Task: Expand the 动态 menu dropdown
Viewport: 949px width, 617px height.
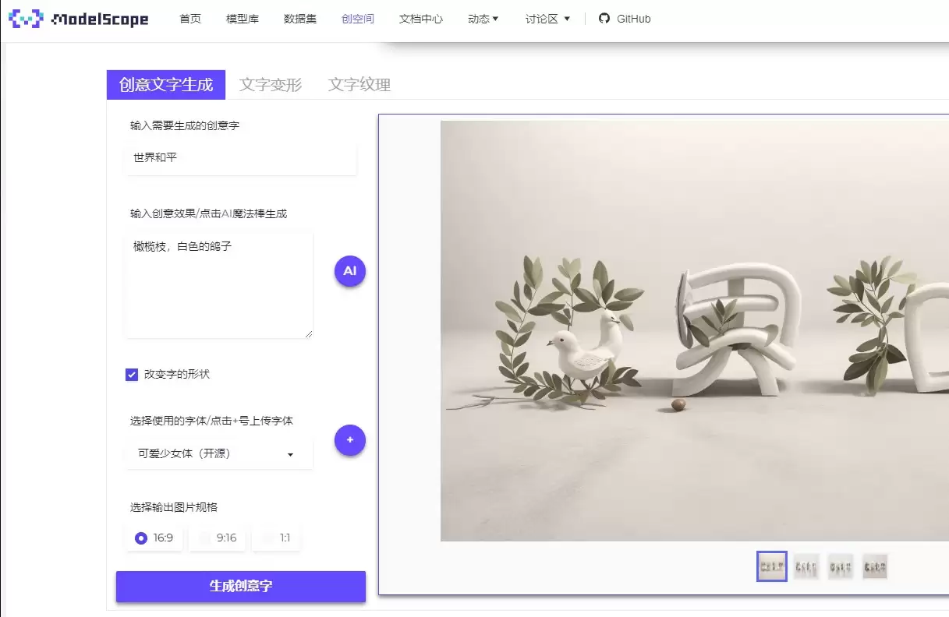Action: [x=482, y=18]
